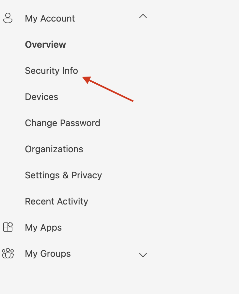
Task: Click the My Apps grid icon
Action: (x=8, y=227)
